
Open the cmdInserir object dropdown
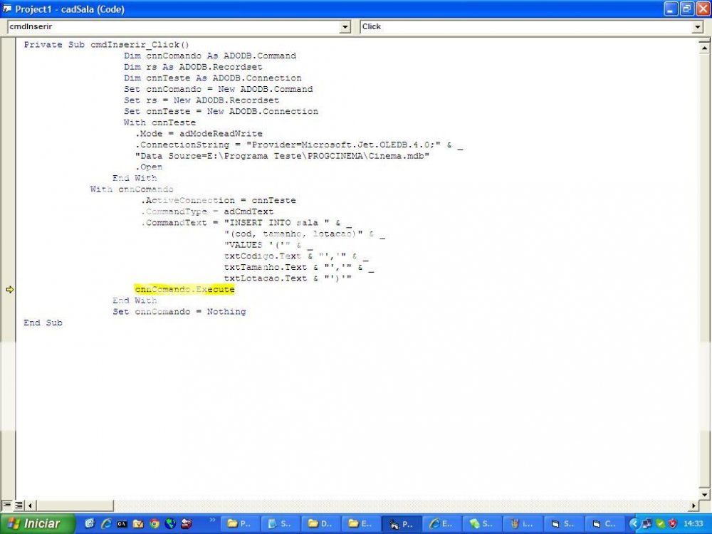point(345,27)
